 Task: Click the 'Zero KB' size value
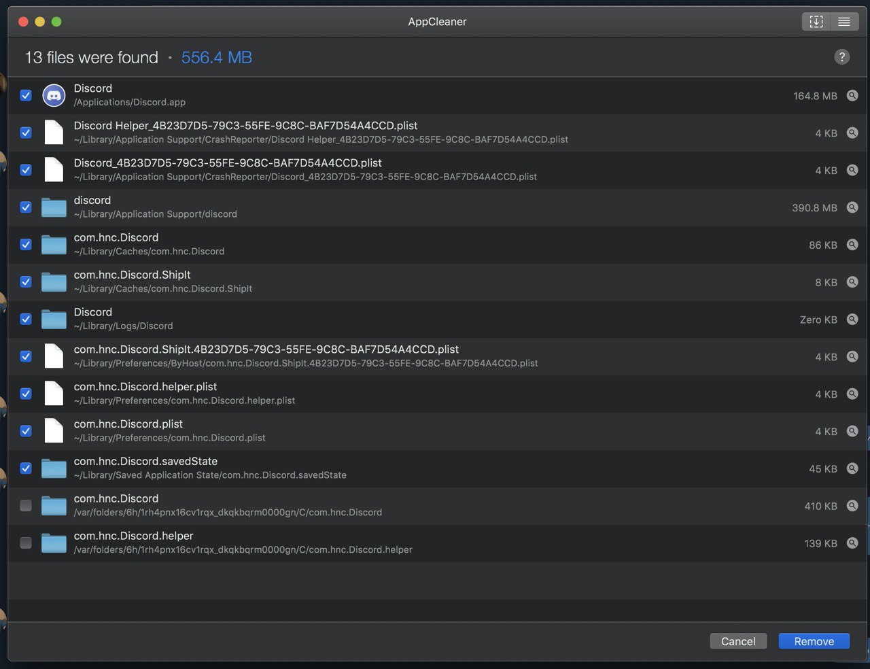(818, 320)
